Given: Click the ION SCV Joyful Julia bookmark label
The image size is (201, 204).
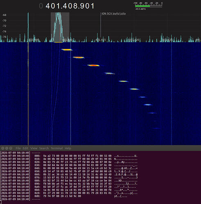Looking at the screenshot, I should pos(113,13).
